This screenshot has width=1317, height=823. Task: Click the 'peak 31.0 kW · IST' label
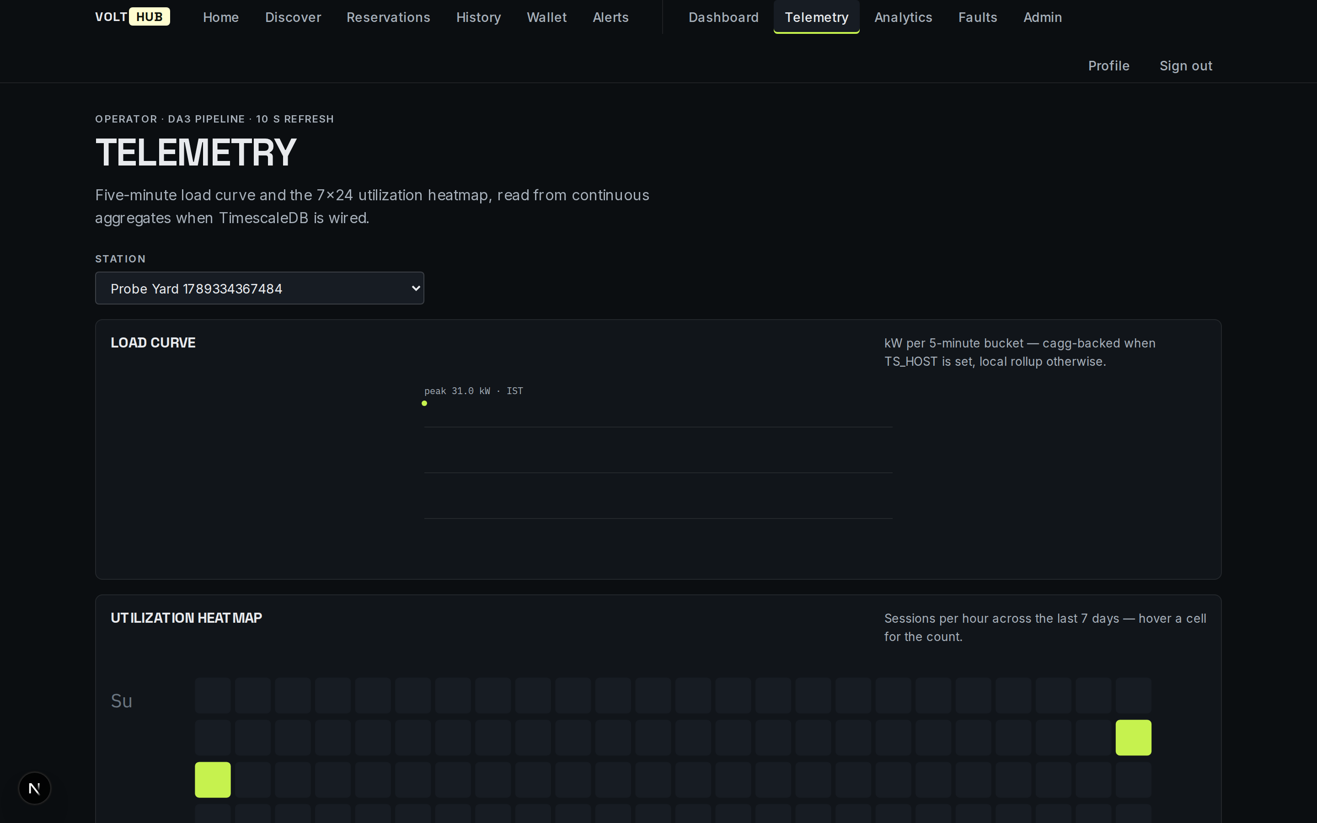coord(473,391)
